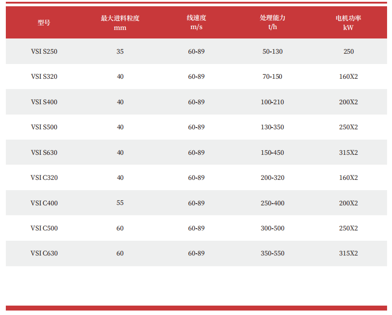Click the 电机功率 kW header
This screenshot has height=315, width=392.
click(349, 22)
